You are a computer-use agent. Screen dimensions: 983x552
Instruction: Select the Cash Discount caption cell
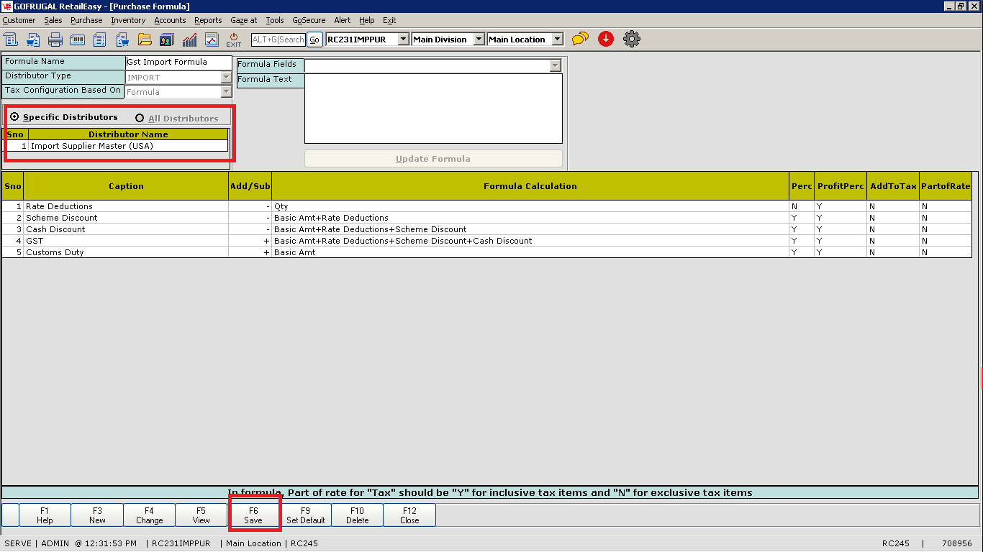126,229
